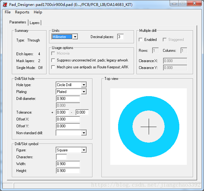Open the File menu
204x191 pixels.
click(7, 12)
